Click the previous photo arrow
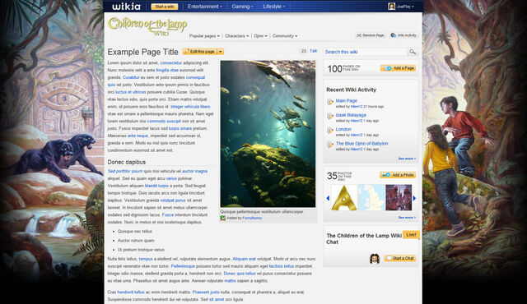527x304 pixels. pos(328,198)
